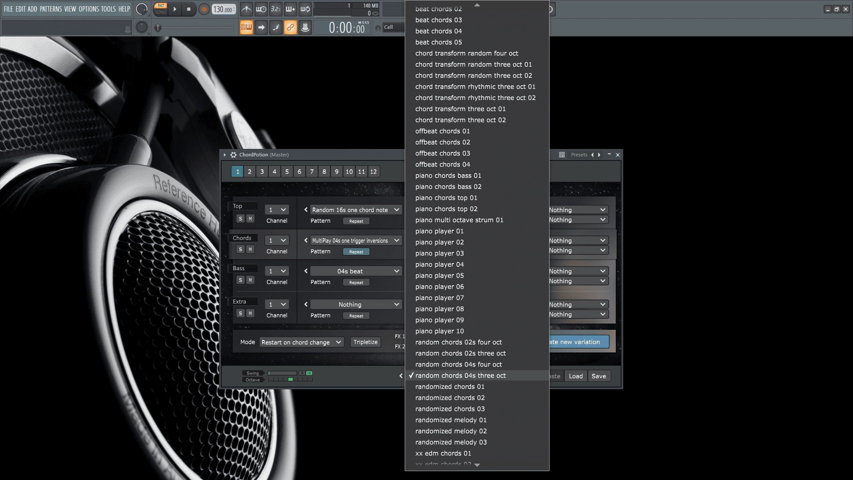Adjust the Octave slider
This screenshot has height=480, width=853.
click(290, 379)
